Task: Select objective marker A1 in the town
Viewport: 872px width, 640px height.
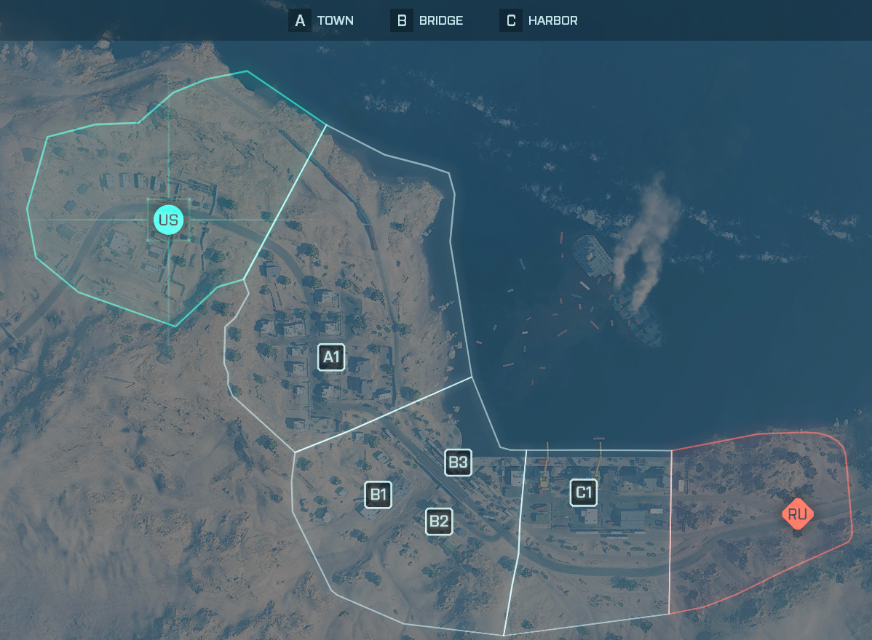Action: [331, 357]
